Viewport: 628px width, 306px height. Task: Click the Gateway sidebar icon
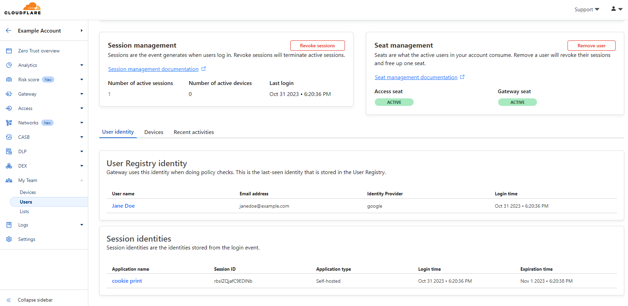pyautogui.click(x=9, y=94)
